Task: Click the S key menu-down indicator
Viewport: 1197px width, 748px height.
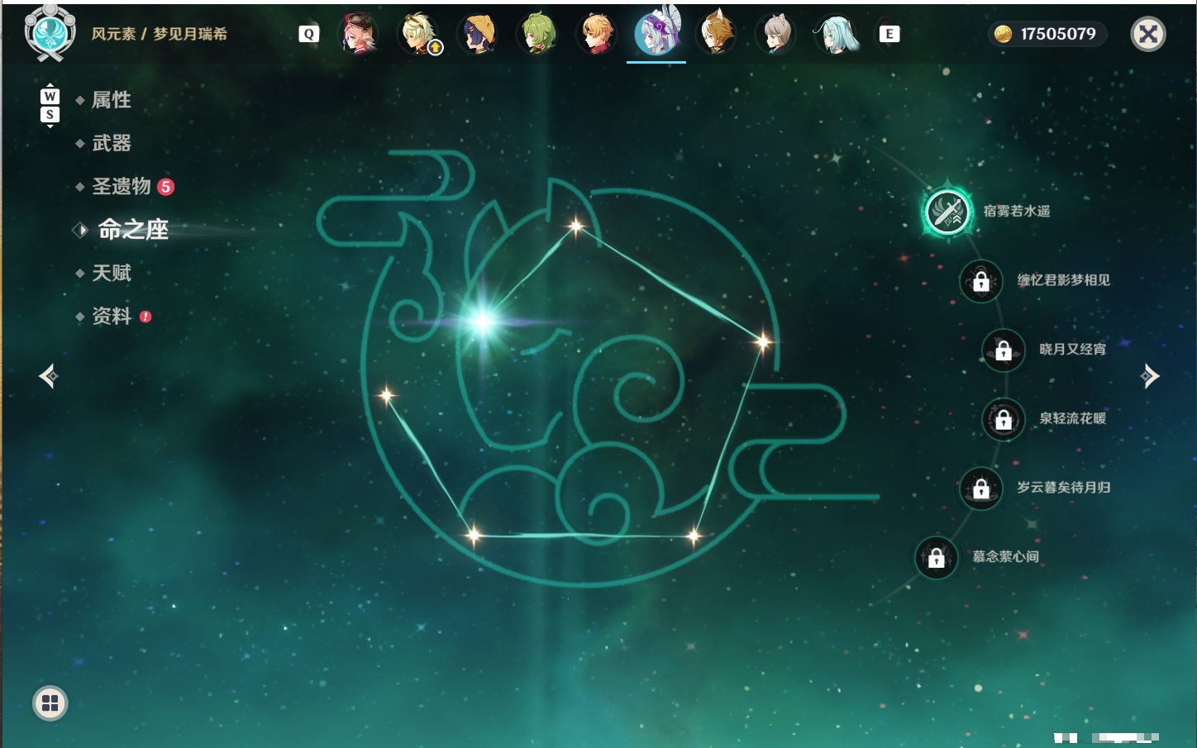Action: [50, 115]
